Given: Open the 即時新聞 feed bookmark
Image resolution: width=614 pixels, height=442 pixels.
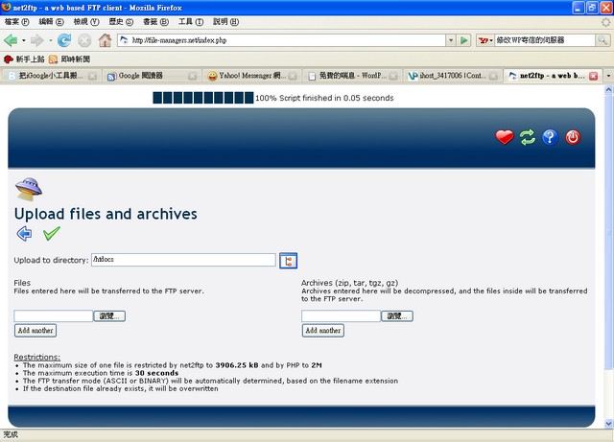Looking at the screenshot, I should click(x=69, y=59).
